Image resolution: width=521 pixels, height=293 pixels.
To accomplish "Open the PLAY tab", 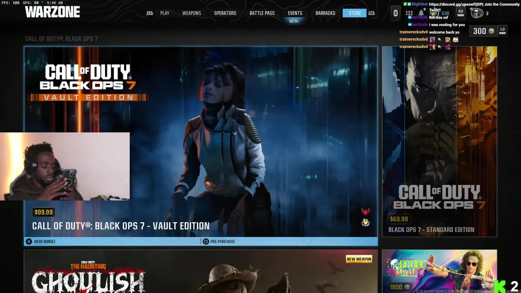I will pos(164,13).
